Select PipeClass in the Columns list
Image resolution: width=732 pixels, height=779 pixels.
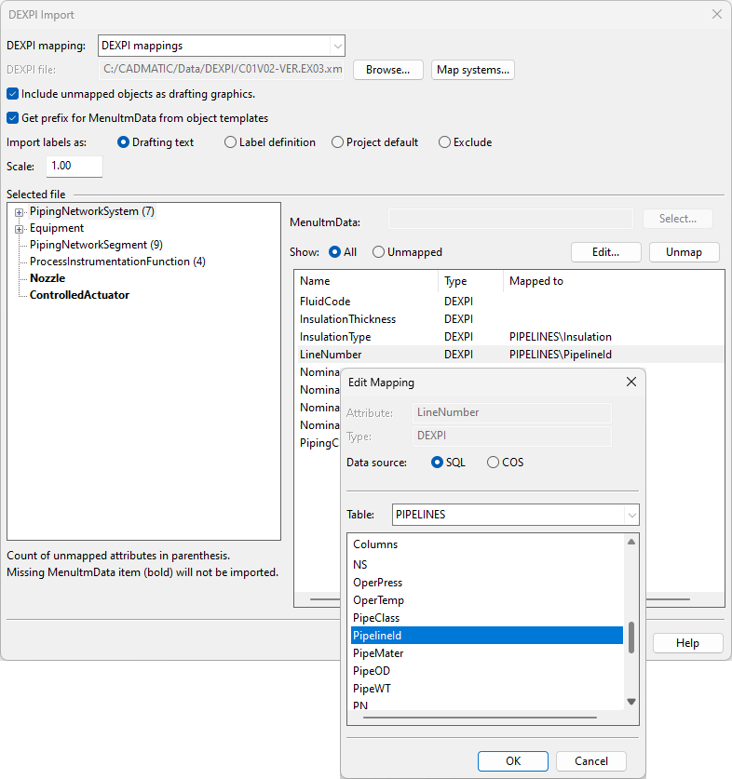click(376, 618)
